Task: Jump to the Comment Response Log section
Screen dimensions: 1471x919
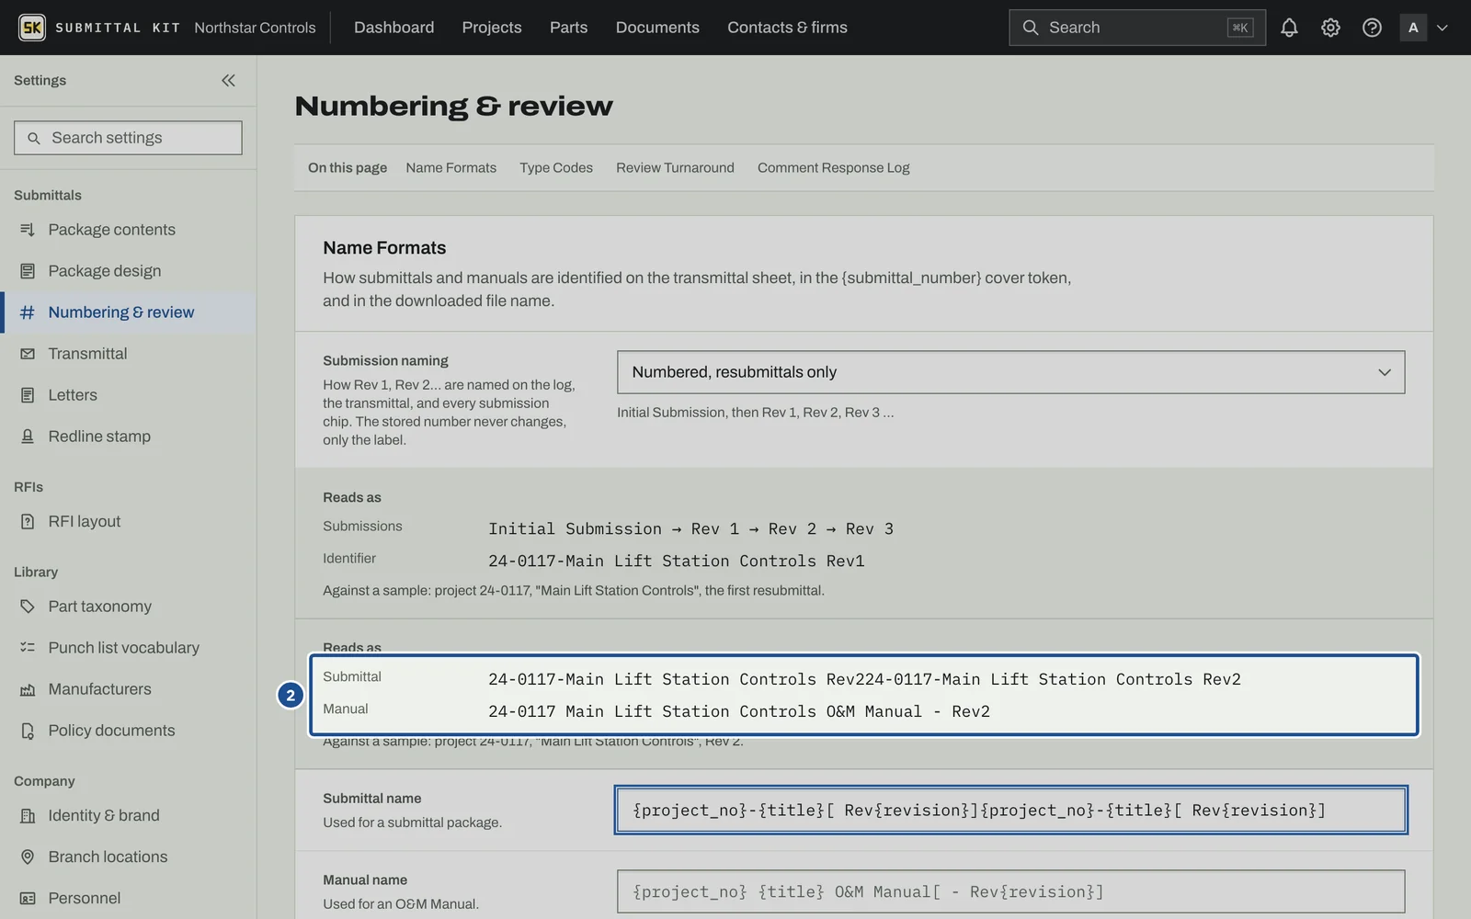Action: 834,168
